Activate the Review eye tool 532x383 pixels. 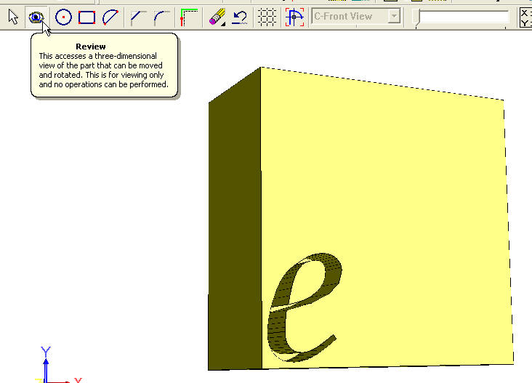(36, 17)
